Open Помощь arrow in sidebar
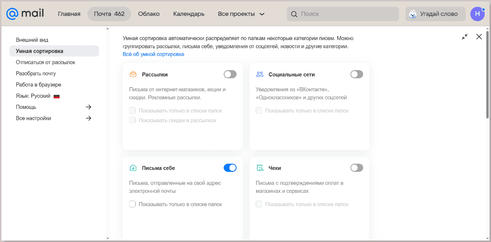Viewport: 491px width, 242px height. point(89,107)
